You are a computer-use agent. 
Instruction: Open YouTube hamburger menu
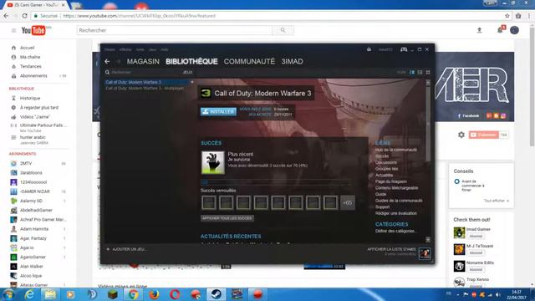[x=13, y=30]
